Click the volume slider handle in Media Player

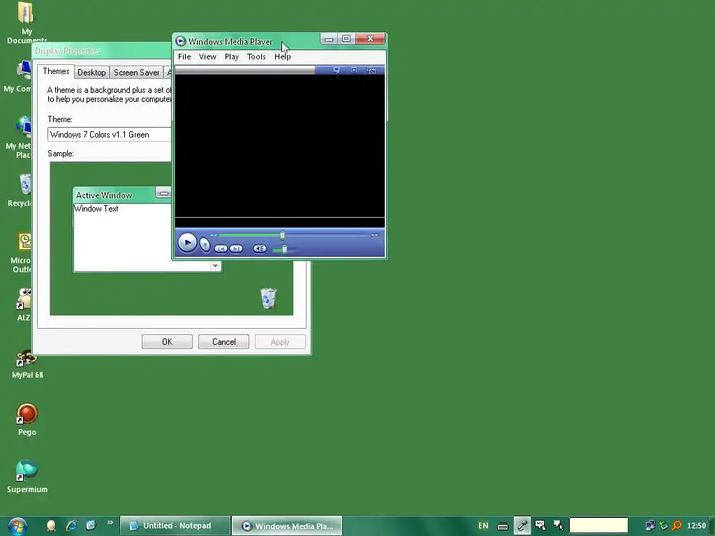pos(285,249)
